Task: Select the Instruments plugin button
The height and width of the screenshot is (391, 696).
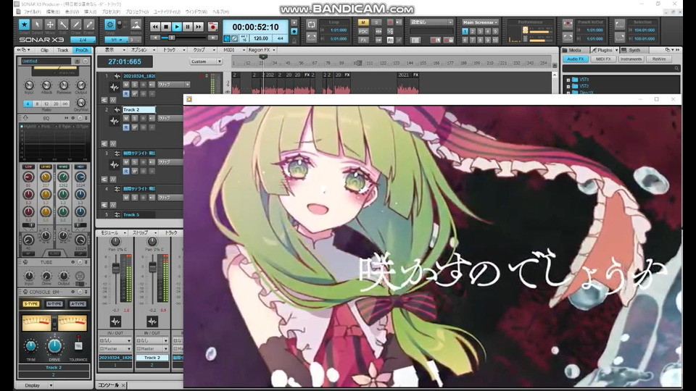Action: (631, 59)
